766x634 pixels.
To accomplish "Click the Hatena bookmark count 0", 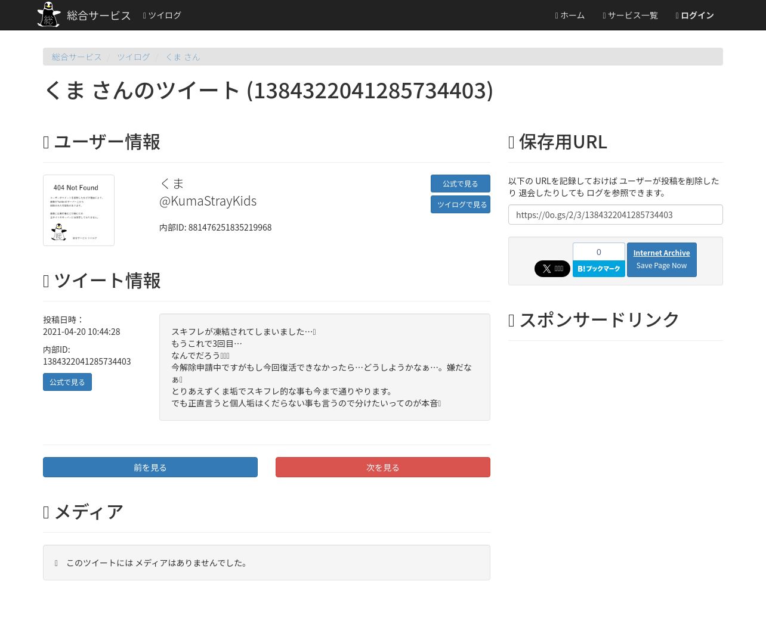I will [599, 251].
